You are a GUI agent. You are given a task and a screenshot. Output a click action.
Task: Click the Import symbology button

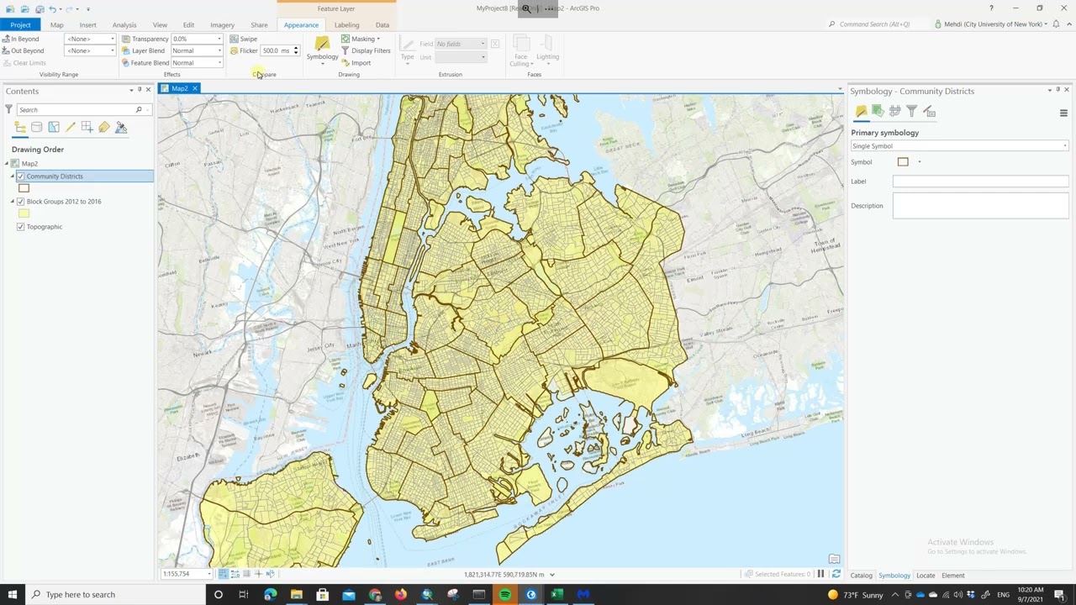(356, 63)
